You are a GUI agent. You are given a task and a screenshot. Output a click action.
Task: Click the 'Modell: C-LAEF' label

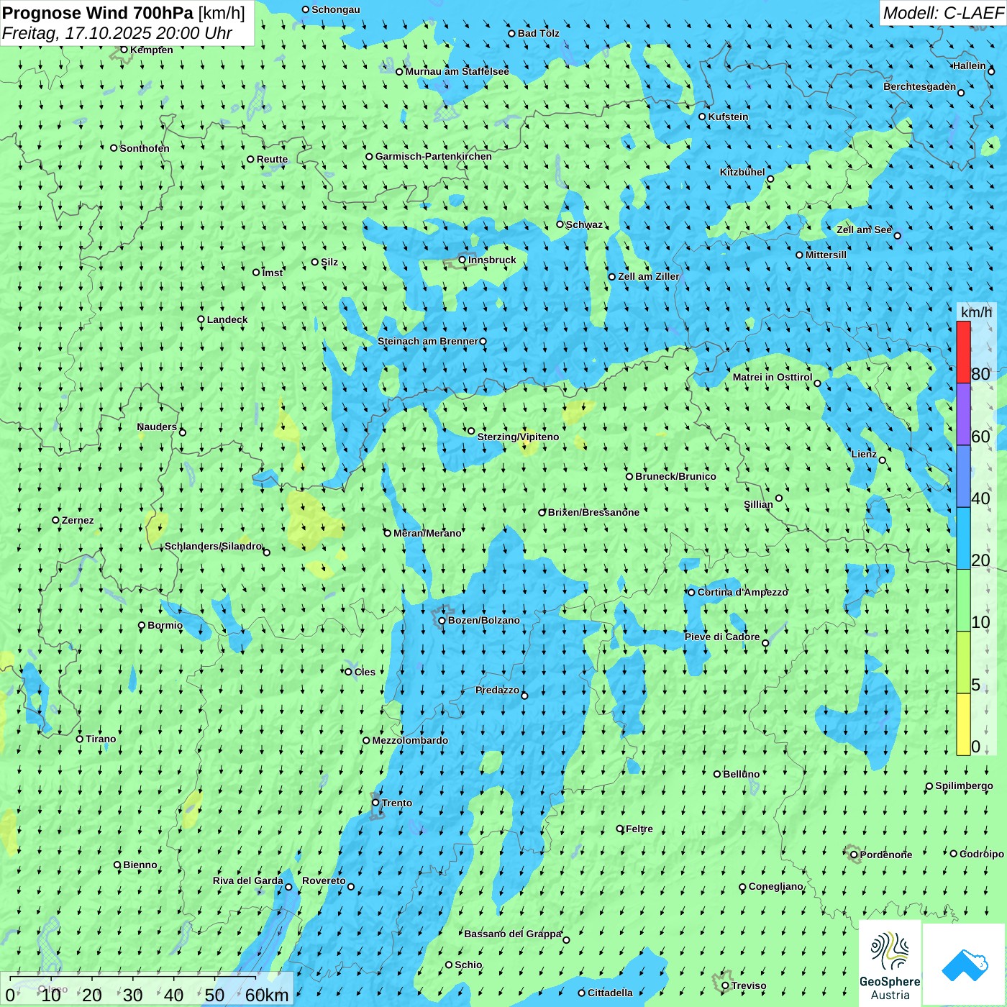942,13
